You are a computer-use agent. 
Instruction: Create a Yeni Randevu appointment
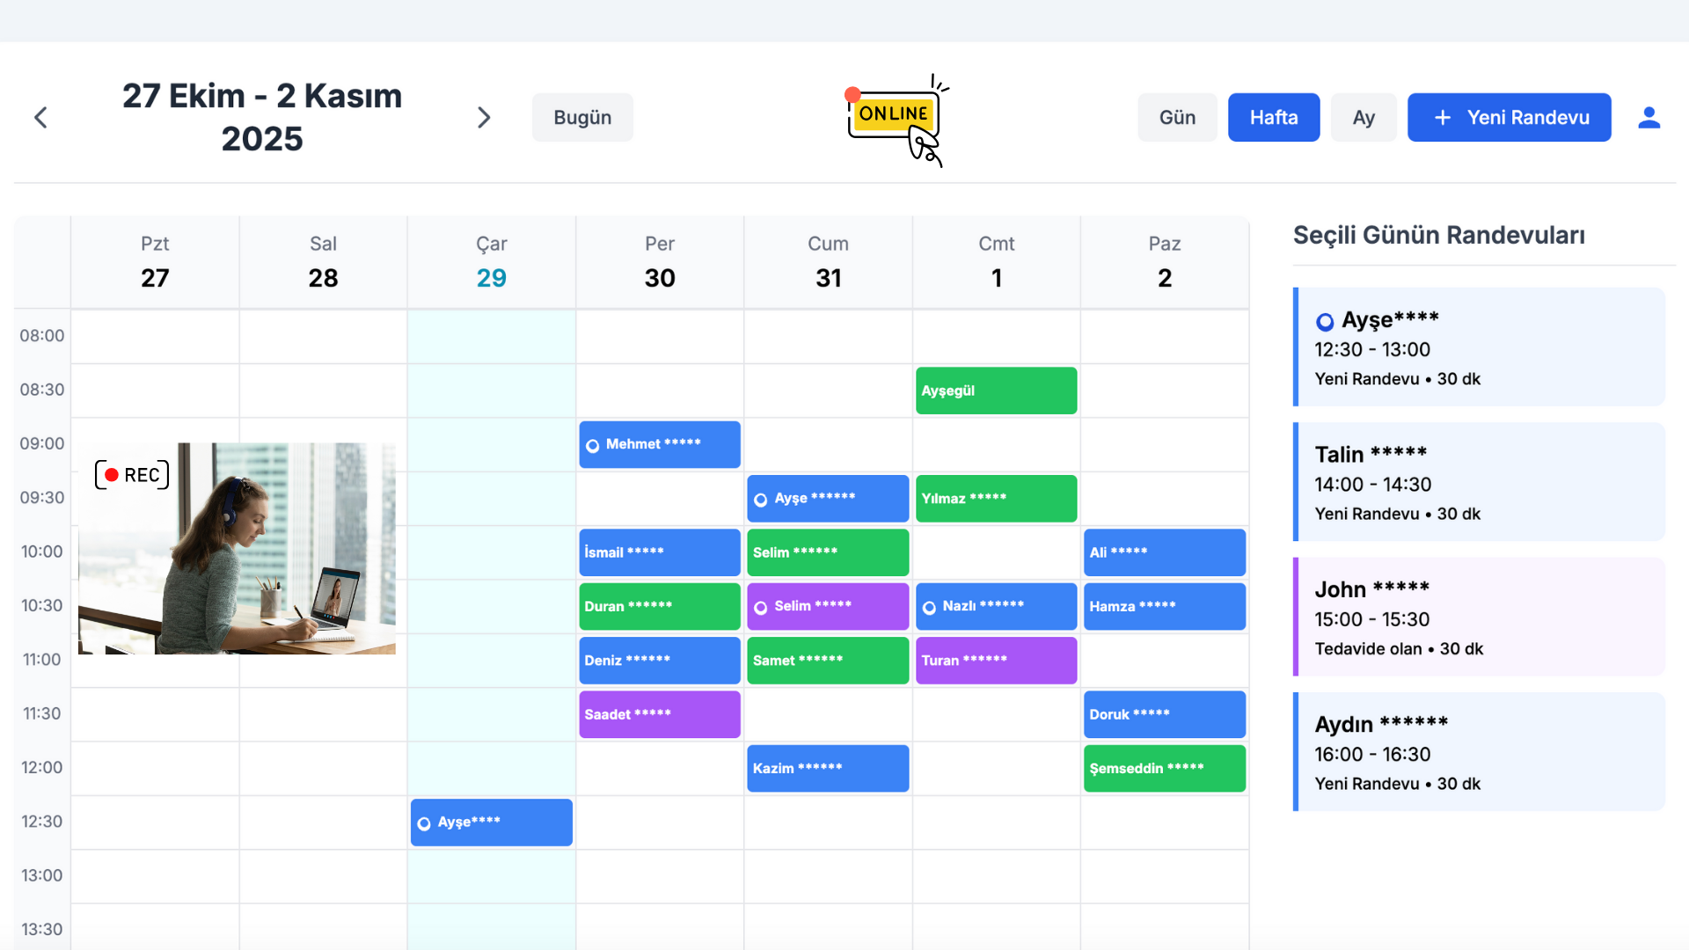tap(1509, 117)
